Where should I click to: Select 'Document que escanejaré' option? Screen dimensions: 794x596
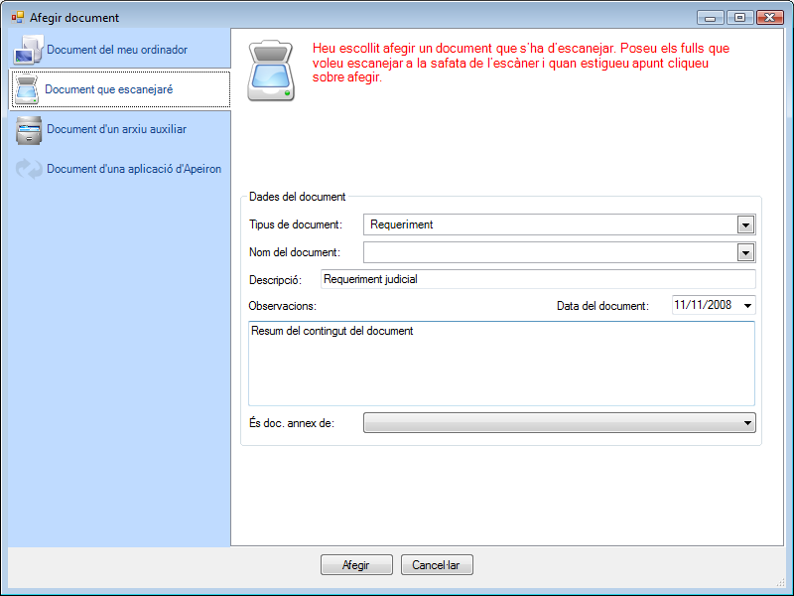[120, 89]
